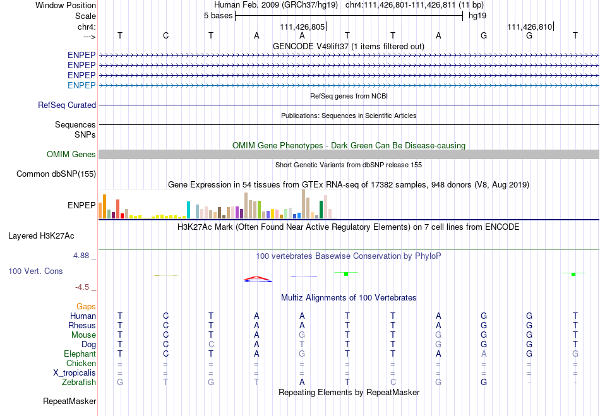600x416 pixels.
Task: Click the cyan bar in GTEx chart
Action: click(188, 210)
